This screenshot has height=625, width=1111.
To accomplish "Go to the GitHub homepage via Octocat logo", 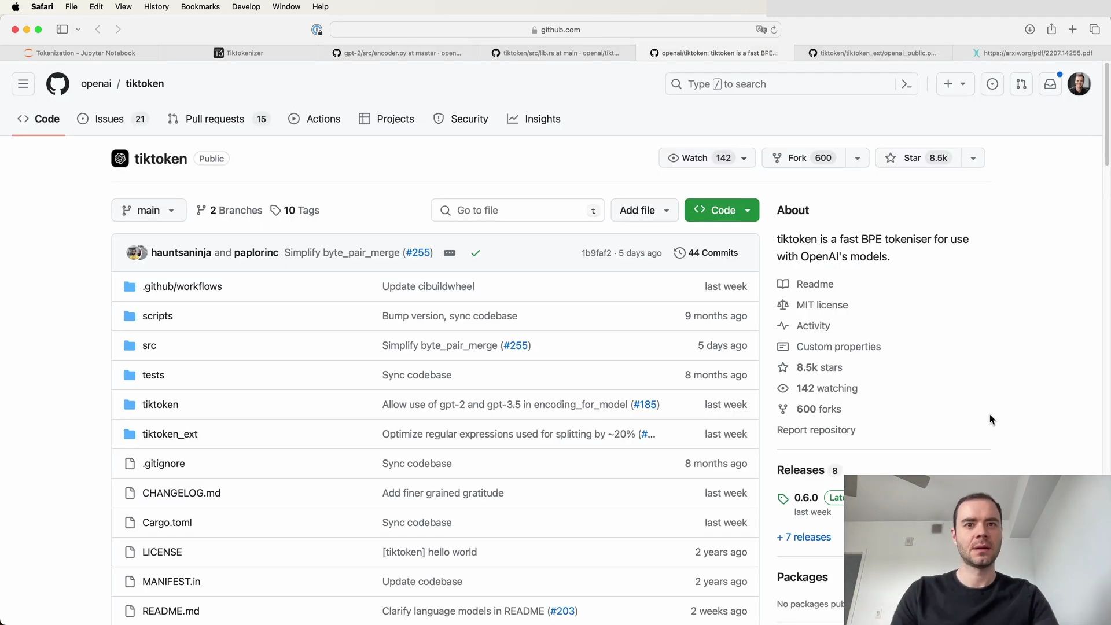I will click(x=58, y=84).
